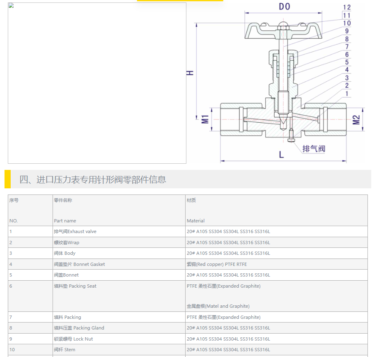Screen dimensions: 372x357
Task: Click the M2 dimension label on the diagram
Action: (x=356, y=119)
